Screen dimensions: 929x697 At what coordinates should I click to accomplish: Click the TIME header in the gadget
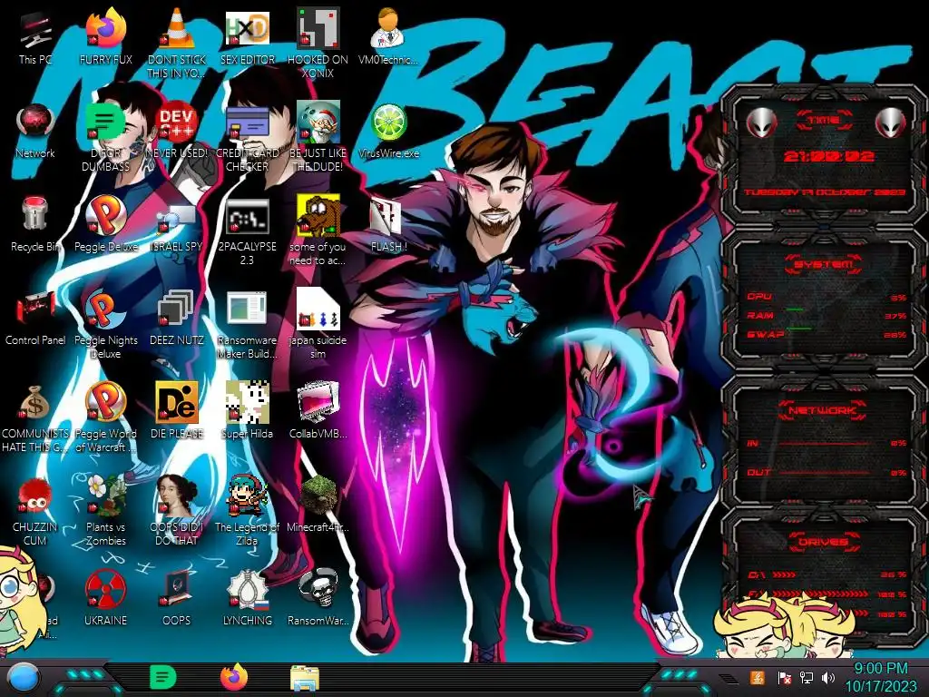click(x=824, y=121)
